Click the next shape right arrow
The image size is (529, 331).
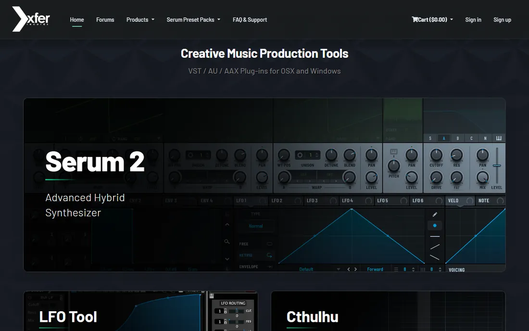click(x=355, y=269)
